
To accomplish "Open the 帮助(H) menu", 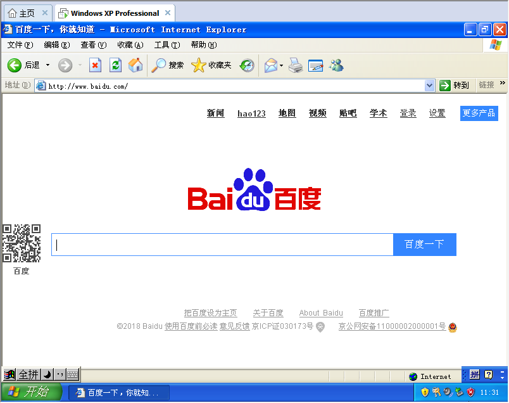I will [203, 45].
